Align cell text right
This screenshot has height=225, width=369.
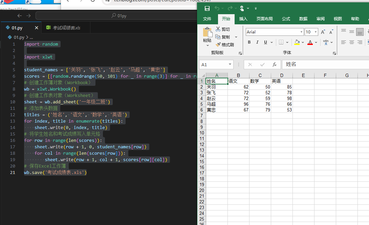coord(360,42)
